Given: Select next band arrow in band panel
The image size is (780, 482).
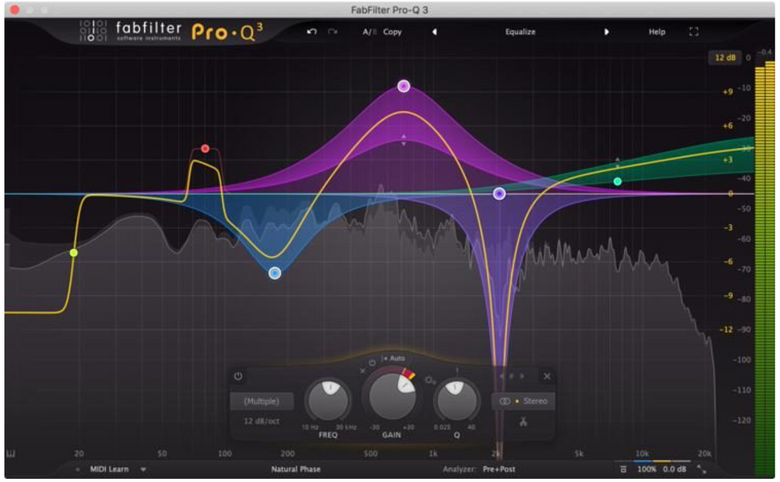Looking at the screenshot, I should point(522,376).
